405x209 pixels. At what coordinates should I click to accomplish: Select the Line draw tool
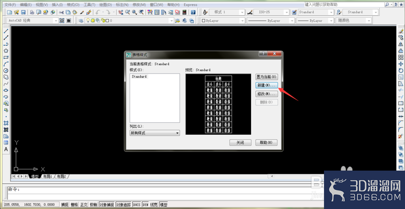(6, 31)
